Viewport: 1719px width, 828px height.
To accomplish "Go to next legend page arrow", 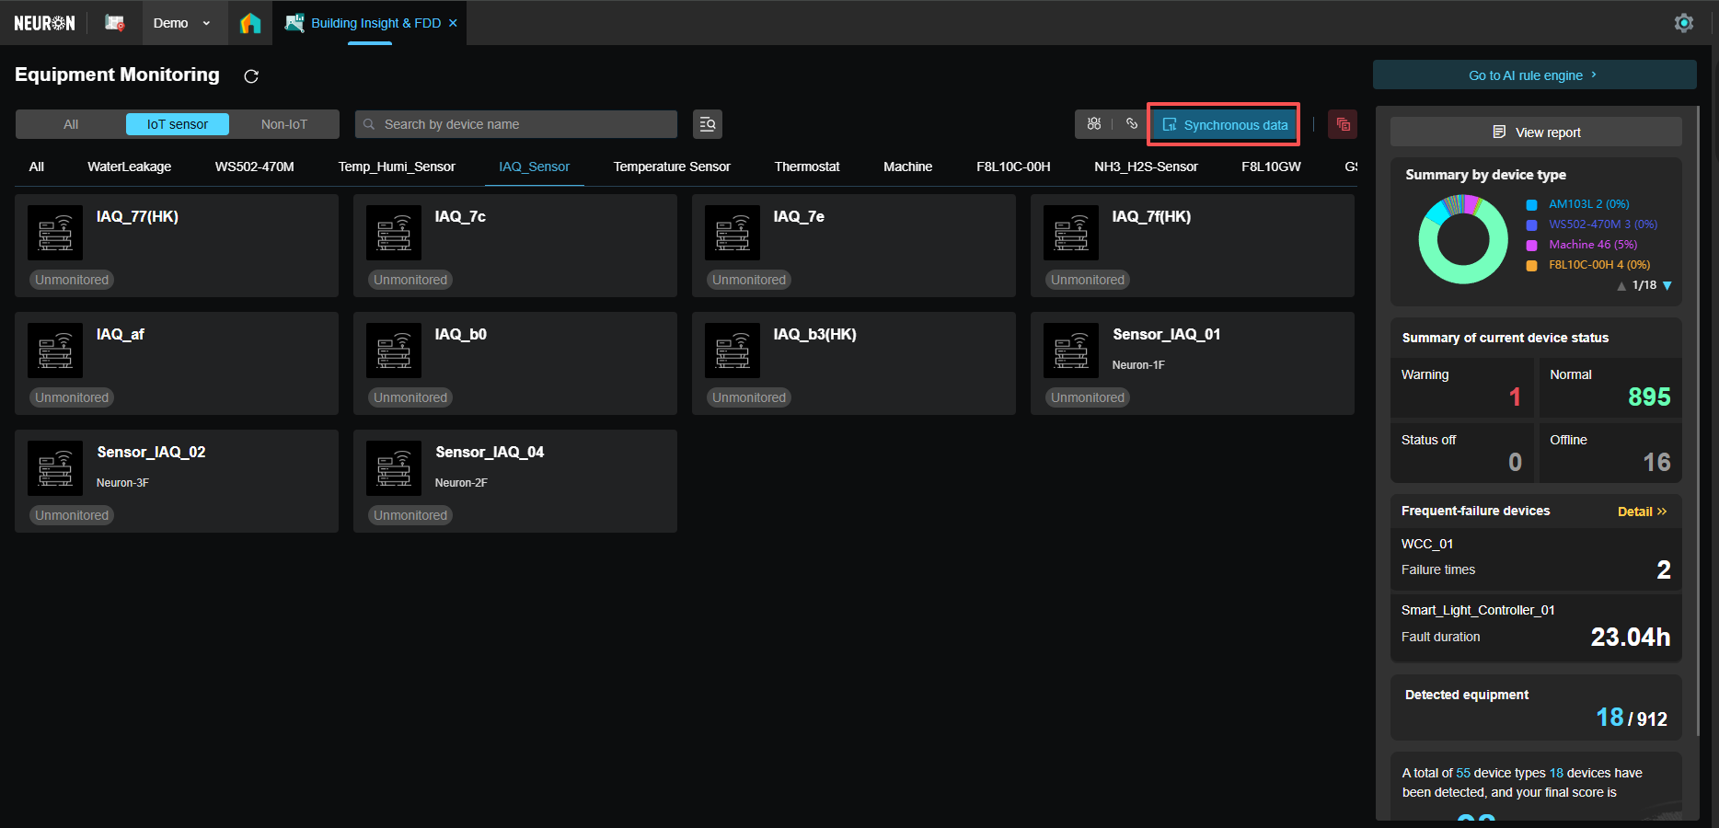I will click(x=1667, y=286).
